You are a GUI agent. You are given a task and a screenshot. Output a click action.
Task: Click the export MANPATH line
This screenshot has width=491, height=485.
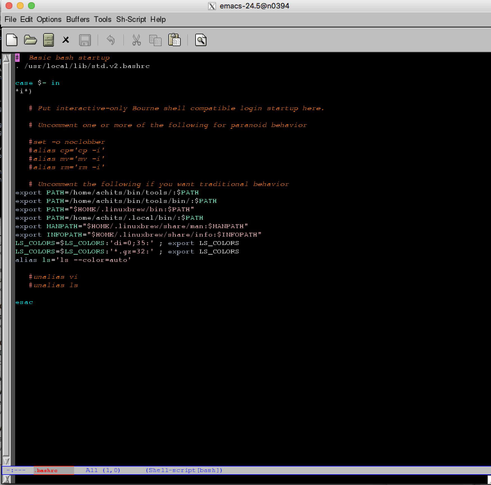pos(132,226)
